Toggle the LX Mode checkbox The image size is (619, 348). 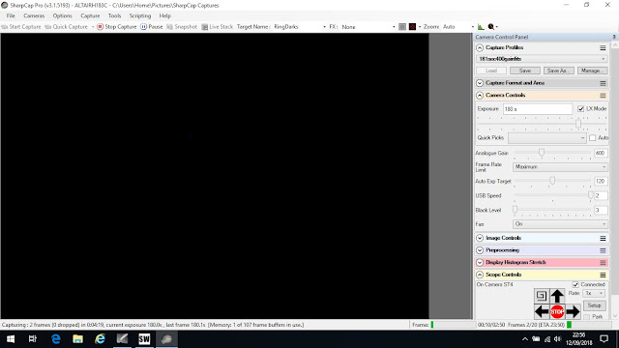[x=580, y=109]
